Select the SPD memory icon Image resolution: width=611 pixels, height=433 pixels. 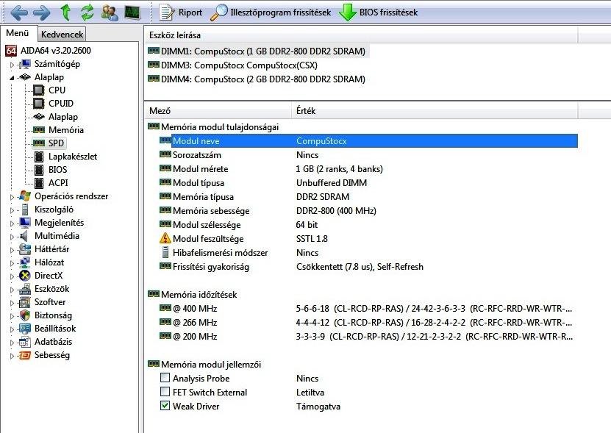(38, 143)
